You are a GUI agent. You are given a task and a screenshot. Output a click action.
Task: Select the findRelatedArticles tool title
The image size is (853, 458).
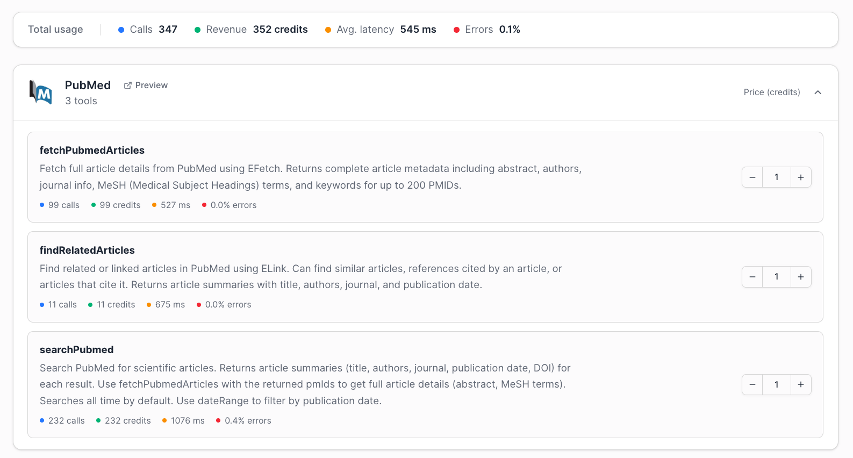coord(87,251)
